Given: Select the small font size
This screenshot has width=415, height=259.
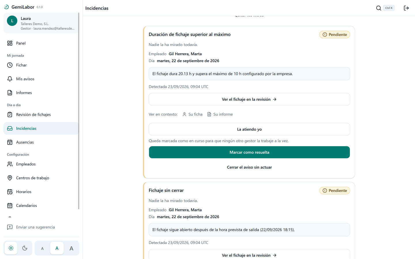Looking at the screenshot, I should click(42, 248).
